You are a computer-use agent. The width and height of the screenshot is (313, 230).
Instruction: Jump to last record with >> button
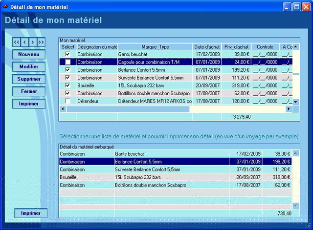click(41, 42)
